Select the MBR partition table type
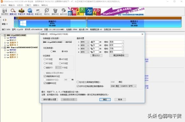Viewport: 185px width, 122px height. (x=52, y=51)
